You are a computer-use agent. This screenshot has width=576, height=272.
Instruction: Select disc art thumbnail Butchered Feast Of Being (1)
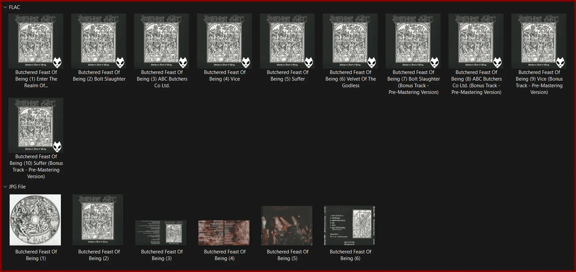[35, 220]
